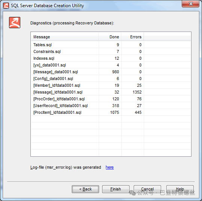Open Help for this dialog
Image resolution: width=202 pixels, height=201 pixels.
pos(180,189)
